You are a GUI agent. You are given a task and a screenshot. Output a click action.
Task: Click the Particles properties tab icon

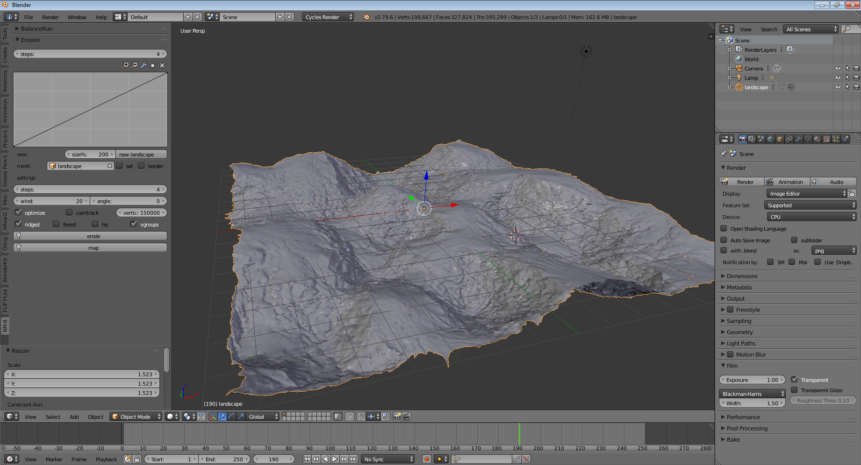click(836, 139)
